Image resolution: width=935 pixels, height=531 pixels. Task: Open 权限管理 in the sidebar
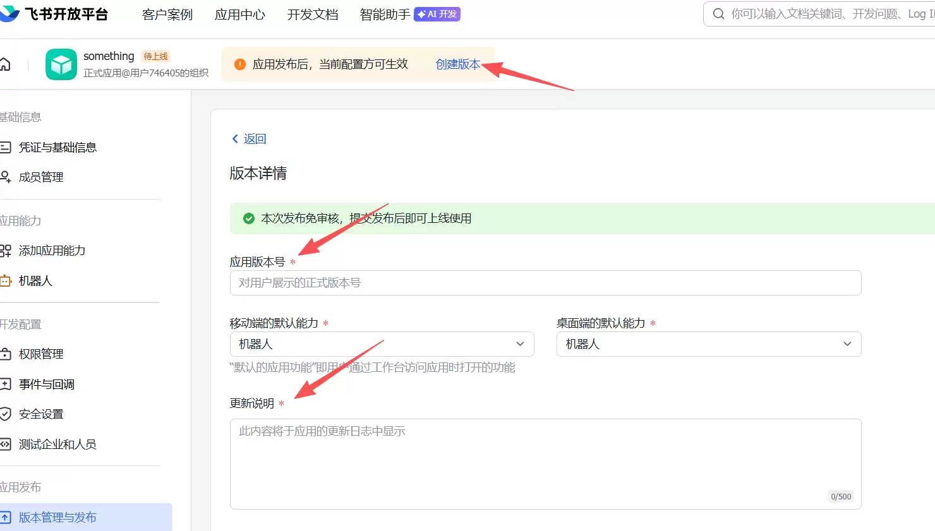pyautogui.click(x=41, y=354)
